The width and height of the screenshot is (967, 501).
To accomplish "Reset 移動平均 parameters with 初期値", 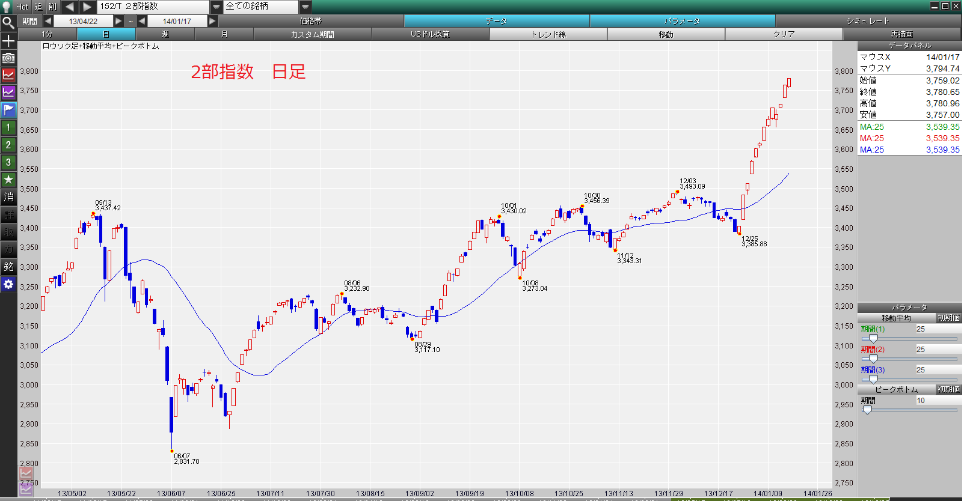I will click(948, 318).
